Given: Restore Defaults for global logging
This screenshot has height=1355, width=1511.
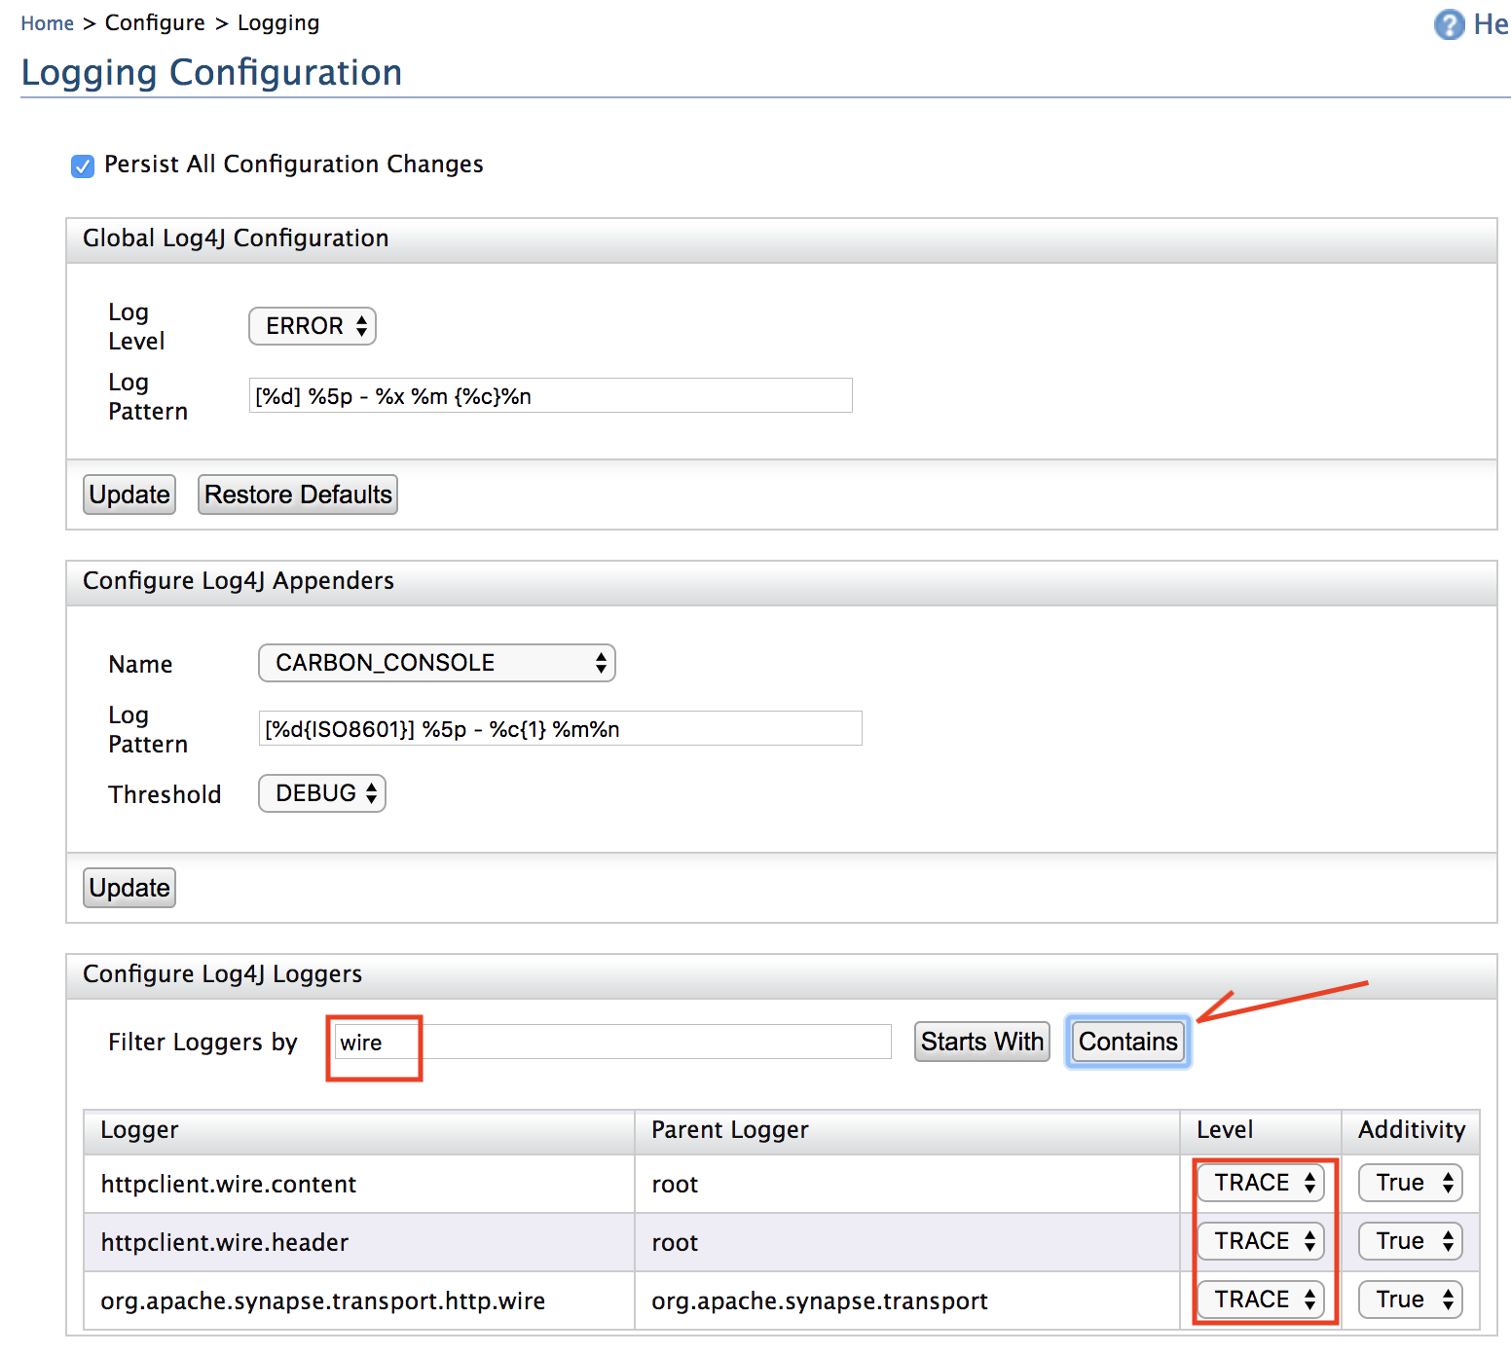Looking at the screenshot, I should (x=297, y=494).
